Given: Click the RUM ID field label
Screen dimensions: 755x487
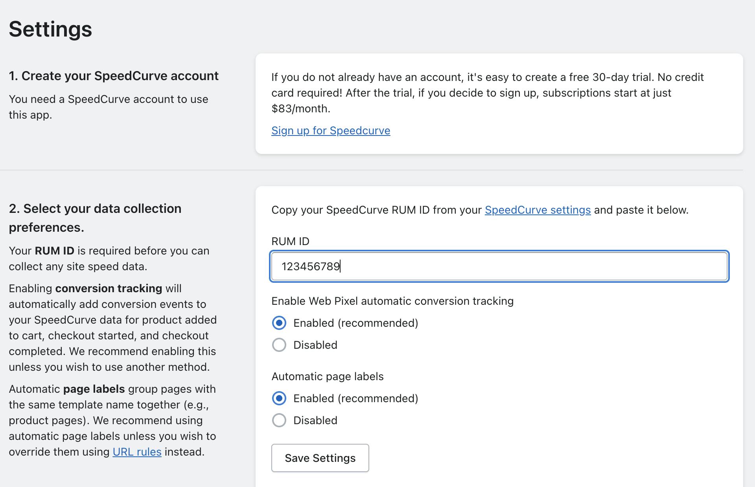Looking at the screenshot, I should point(290,242).
